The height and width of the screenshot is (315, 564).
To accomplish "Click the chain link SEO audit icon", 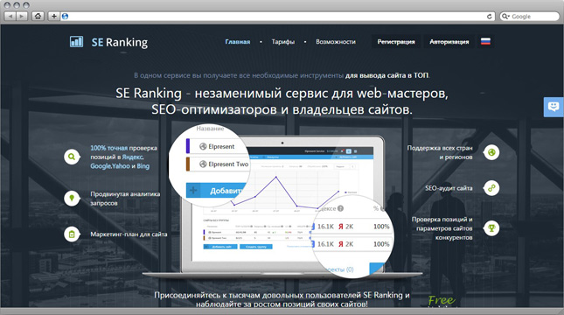I will click(x=491, y=188).
